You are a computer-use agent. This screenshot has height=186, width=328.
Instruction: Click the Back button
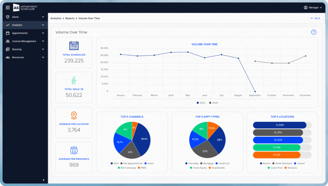pos(316,18)
